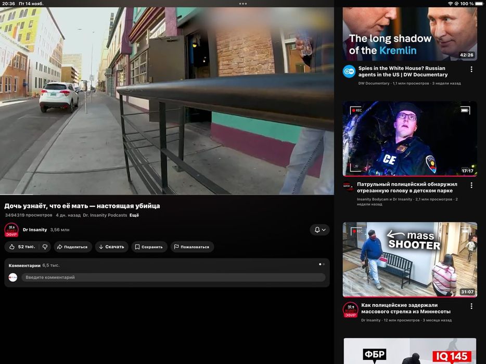Open Spies in the White House video title
This screenshot has width=486, height=364.
[x=403, y=71]
